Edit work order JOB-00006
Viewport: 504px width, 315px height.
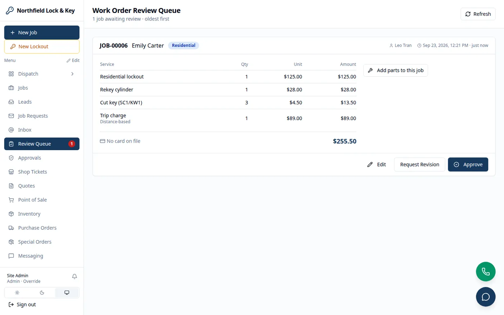point(377,165)
